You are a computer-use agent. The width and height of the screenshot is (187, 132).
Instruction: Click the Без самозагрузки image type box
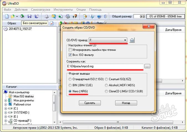pos(35,23)
